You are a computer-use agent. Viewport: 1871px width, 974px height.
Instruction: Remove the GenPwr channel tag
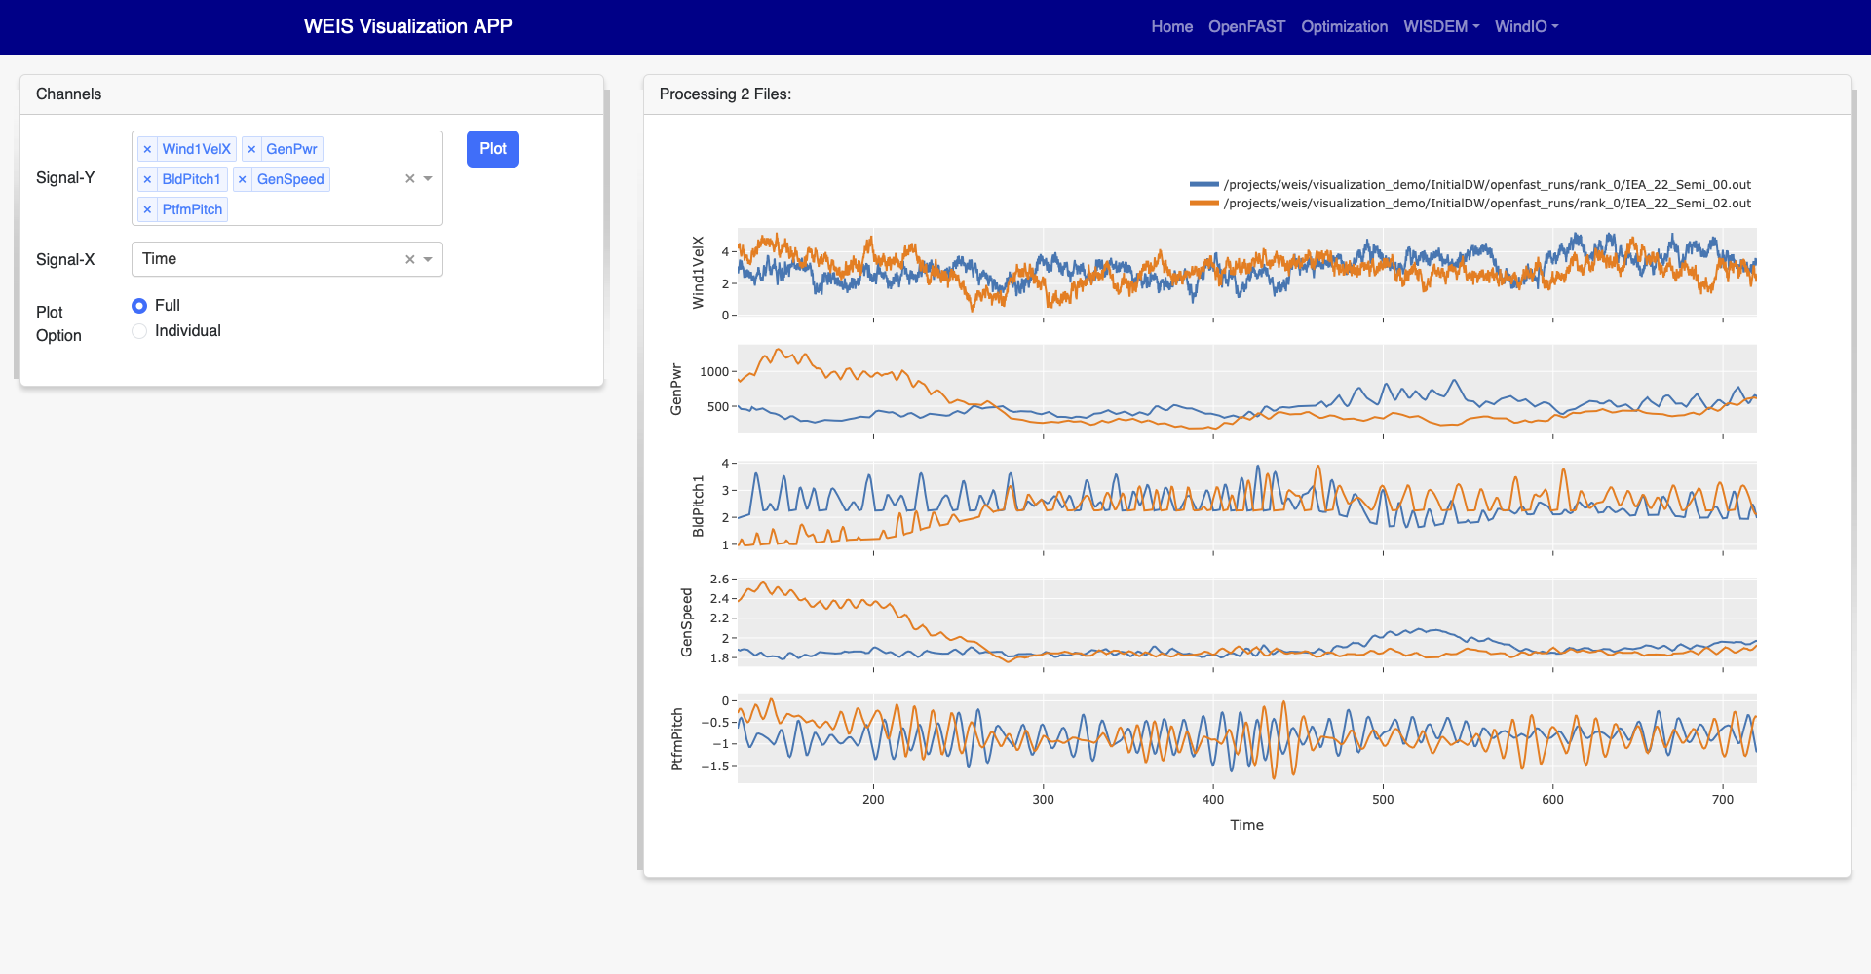251,149
